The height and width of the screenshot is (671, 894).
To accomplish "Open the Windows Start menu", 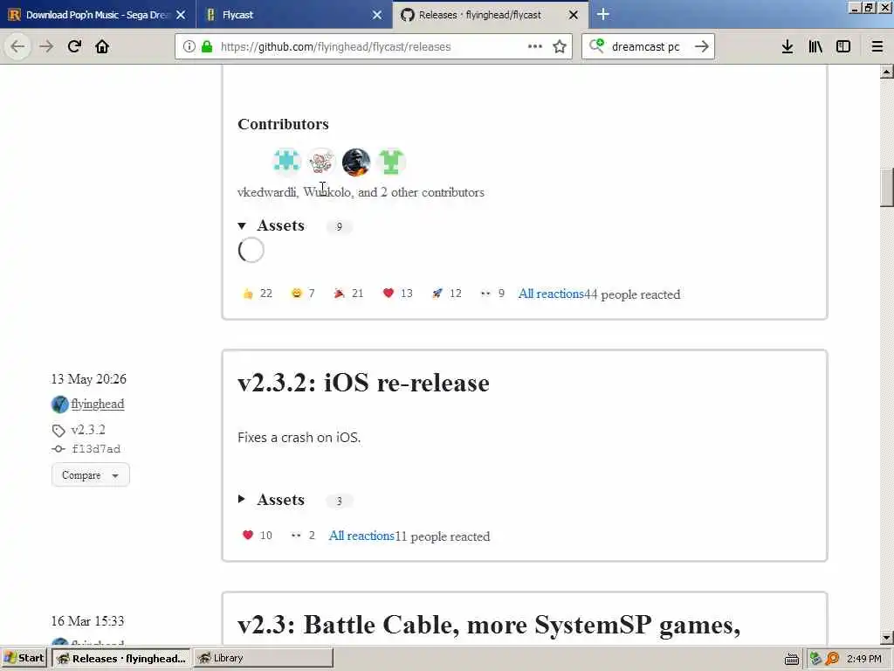I will 24,658.
